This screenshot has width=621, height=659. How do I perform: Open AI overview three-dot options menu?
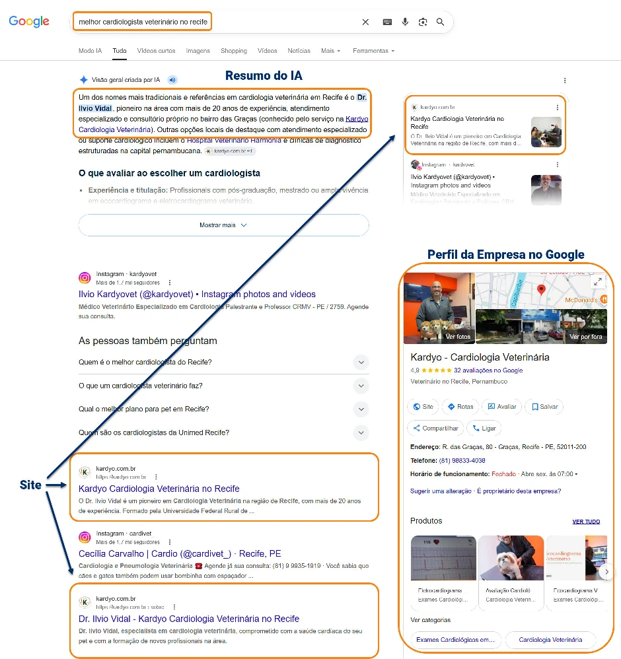565,81
